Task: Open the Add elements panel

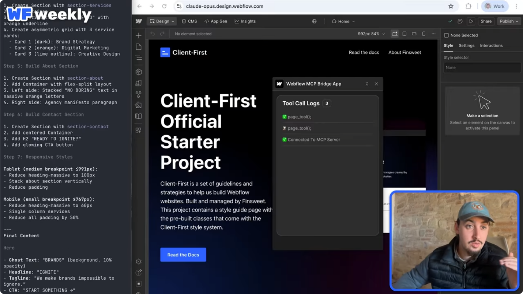Action: pos(139,35)
